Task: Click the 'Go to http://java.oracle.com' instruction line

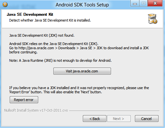Action: pyautogui.click(x=79, y=48)
